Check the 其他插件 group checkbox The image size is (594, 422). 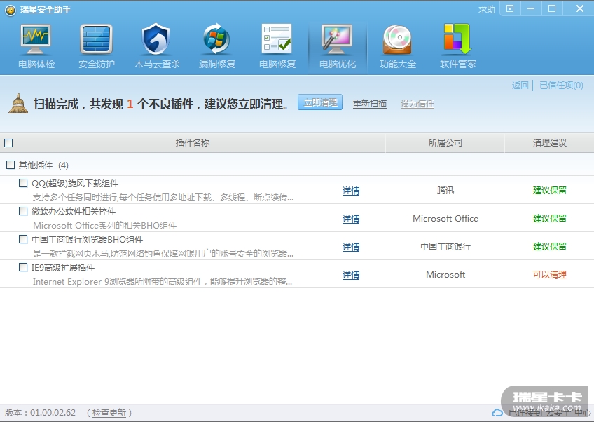click(11, 165)
